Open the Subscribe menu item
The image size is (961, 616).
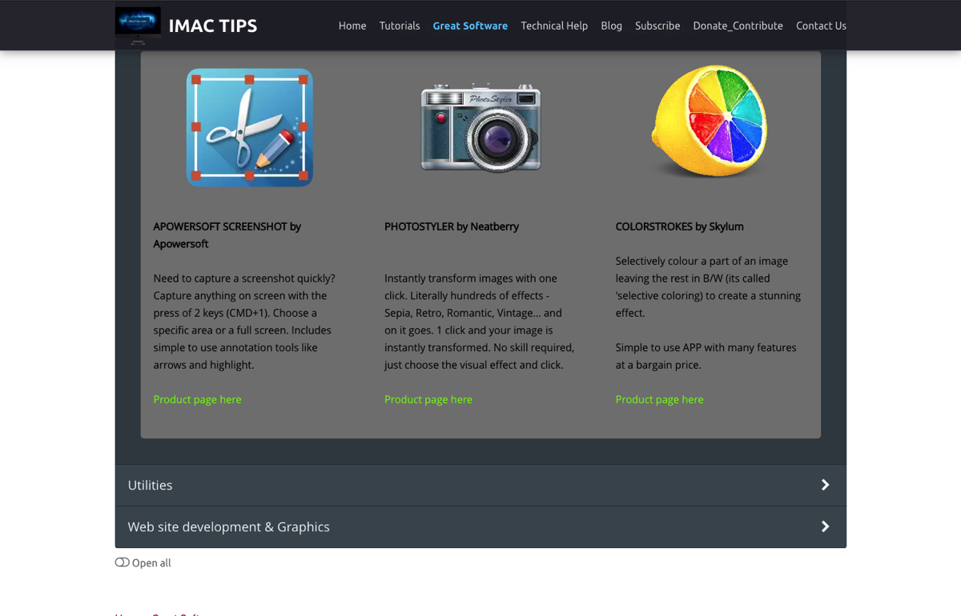tap(657, 26)
